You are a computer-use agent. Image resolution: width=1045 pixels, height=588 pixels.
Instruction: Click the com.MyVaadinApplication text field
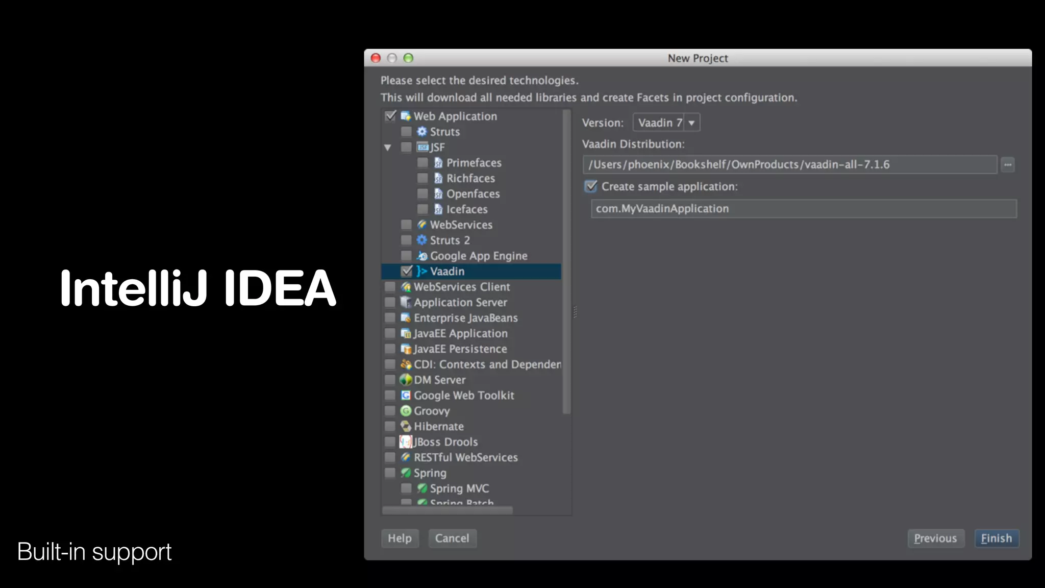803,209
